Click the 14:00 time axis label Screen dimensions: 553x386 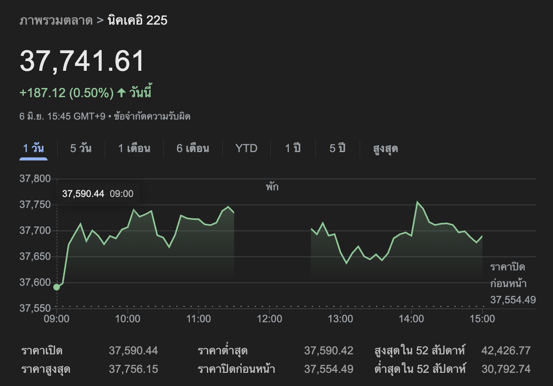click(411, 319)
